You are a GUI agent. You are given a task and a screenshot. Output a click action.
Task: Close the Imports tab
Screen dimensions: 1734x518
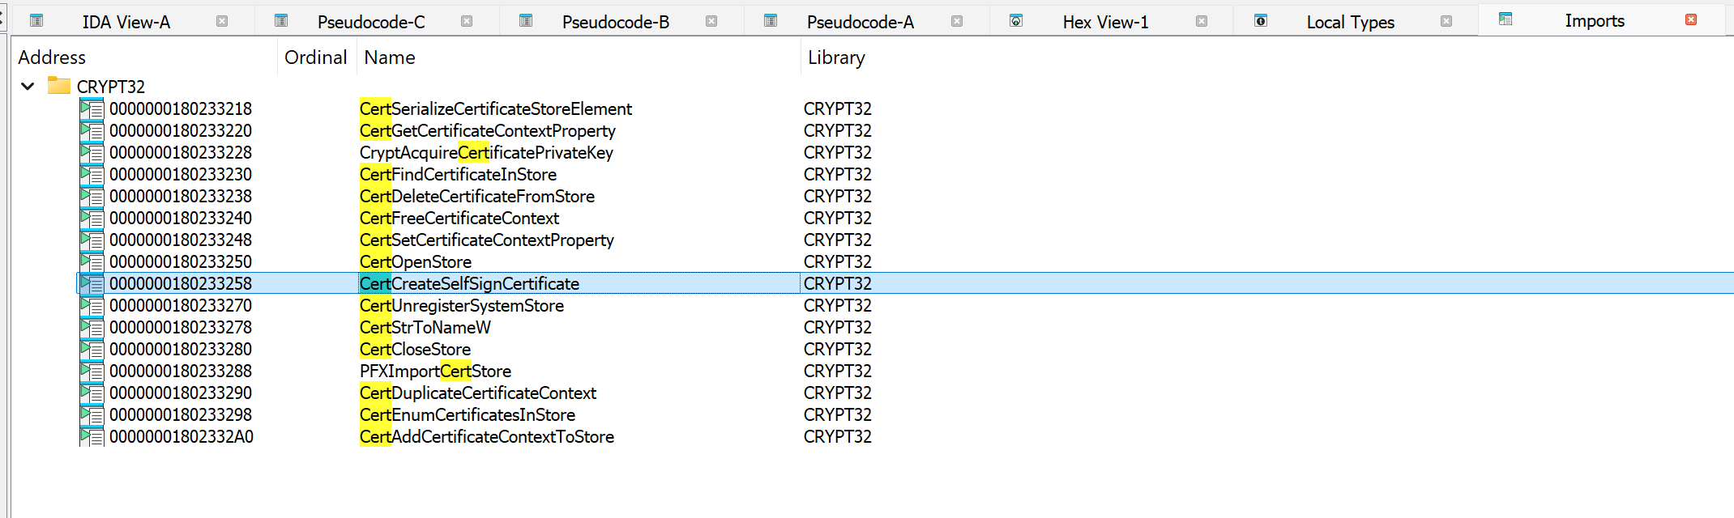(x=1691, y=19)
